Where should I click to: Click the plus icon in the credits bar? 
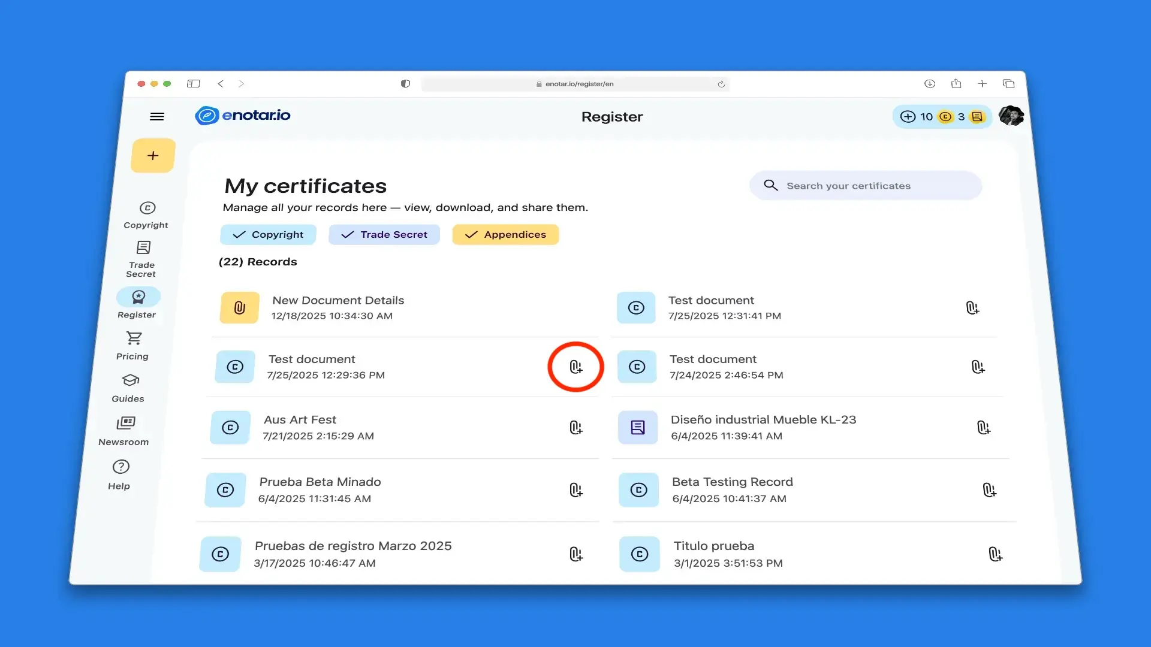[x=908, y=117]
